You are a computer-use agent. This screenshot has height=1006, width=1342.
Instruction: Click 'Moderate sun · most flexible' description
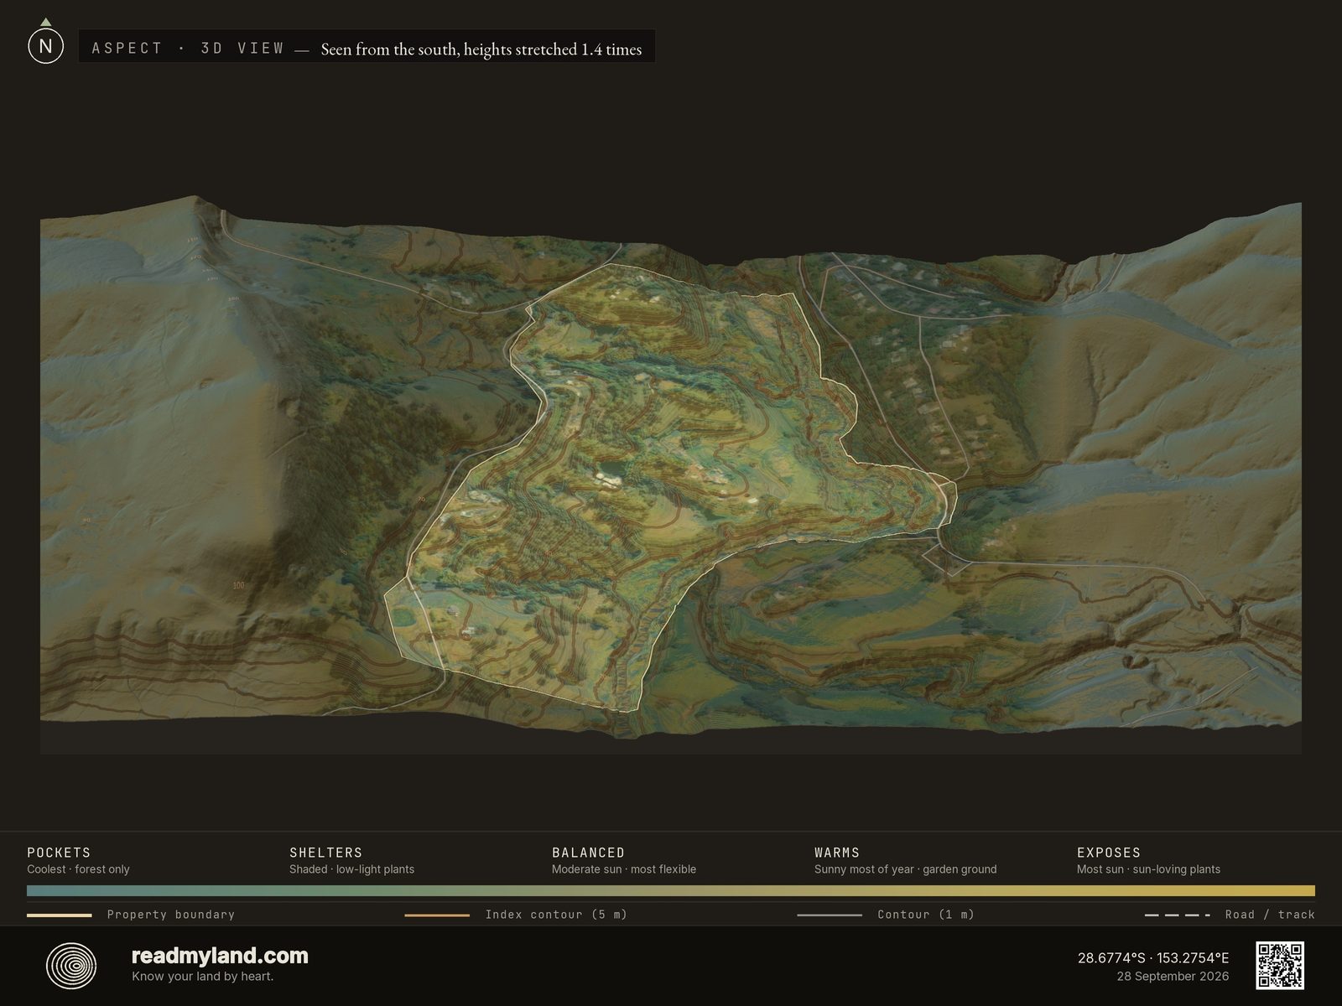pyautogui.click(x=624, y=869)
